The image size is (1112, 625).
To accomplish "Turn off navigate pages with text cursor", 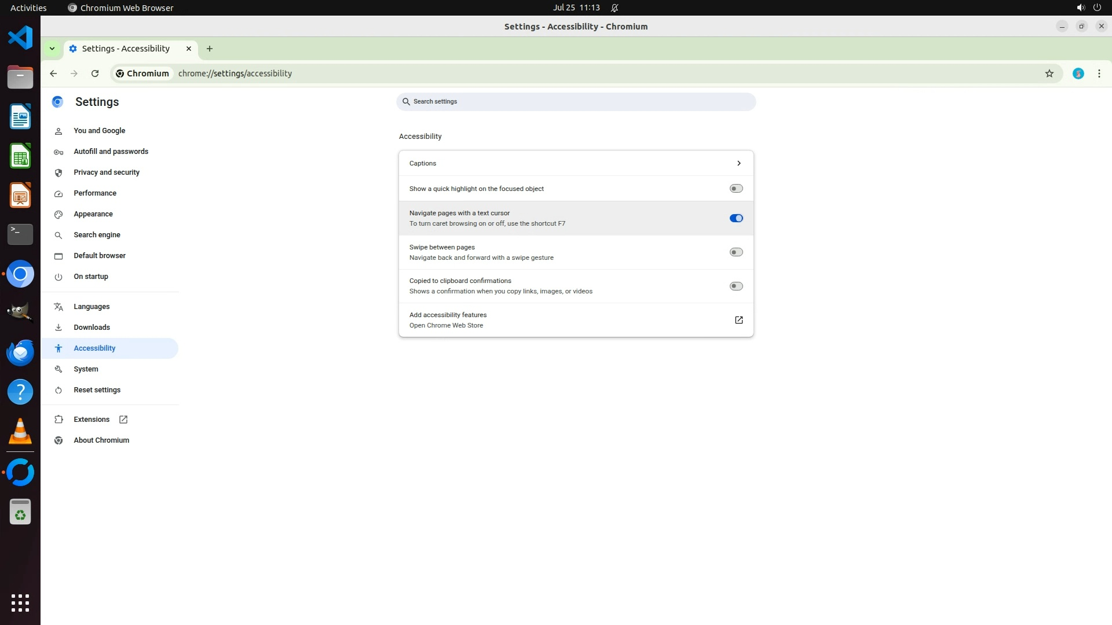I will point(736,218).
